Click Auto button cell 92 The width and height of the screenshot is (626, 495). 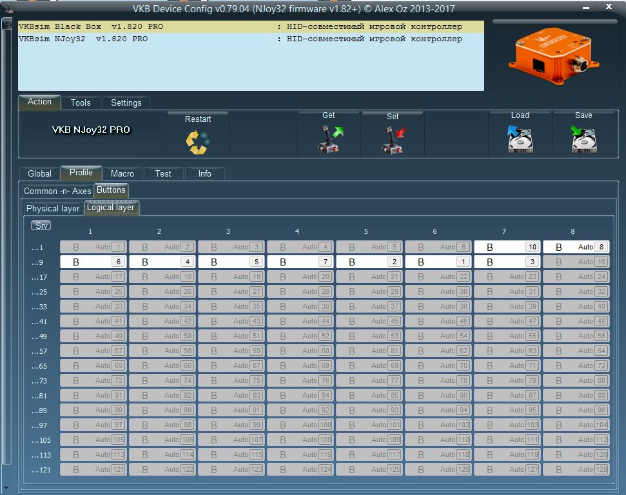(x=300, y=410)
